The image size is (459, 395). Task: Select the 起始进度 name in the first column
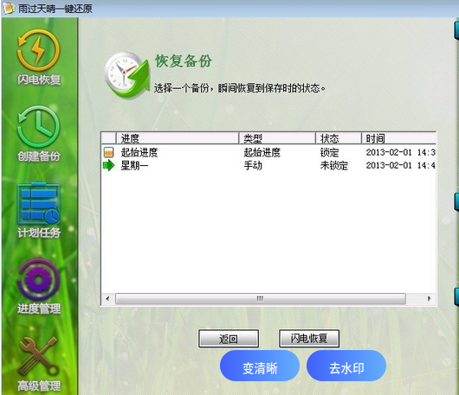click(139, 152)
